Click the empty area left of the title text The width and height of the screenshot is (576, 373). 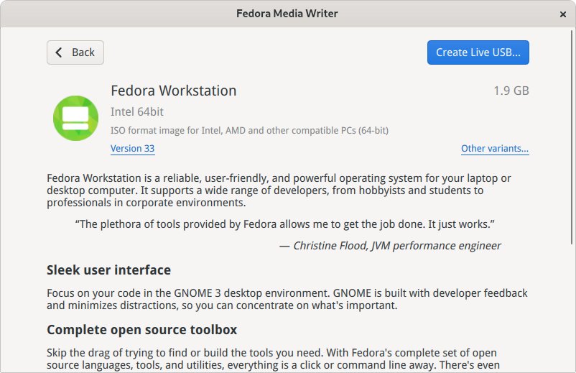(108, 14)
